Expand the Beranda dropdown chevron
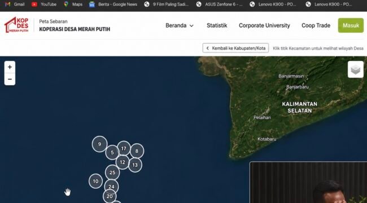This screenshot has width=367, height=203. click(191, 26)
